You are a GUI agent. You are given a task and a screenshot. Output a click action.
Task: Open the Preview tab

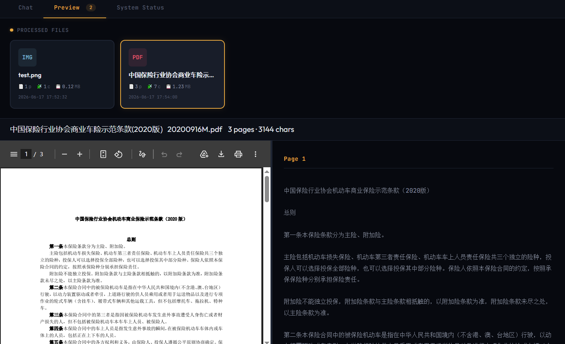pos(75,8)
